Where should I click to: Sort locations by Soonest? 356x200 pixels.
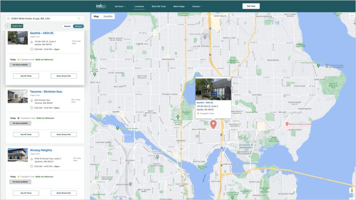[x=78, y=26]
